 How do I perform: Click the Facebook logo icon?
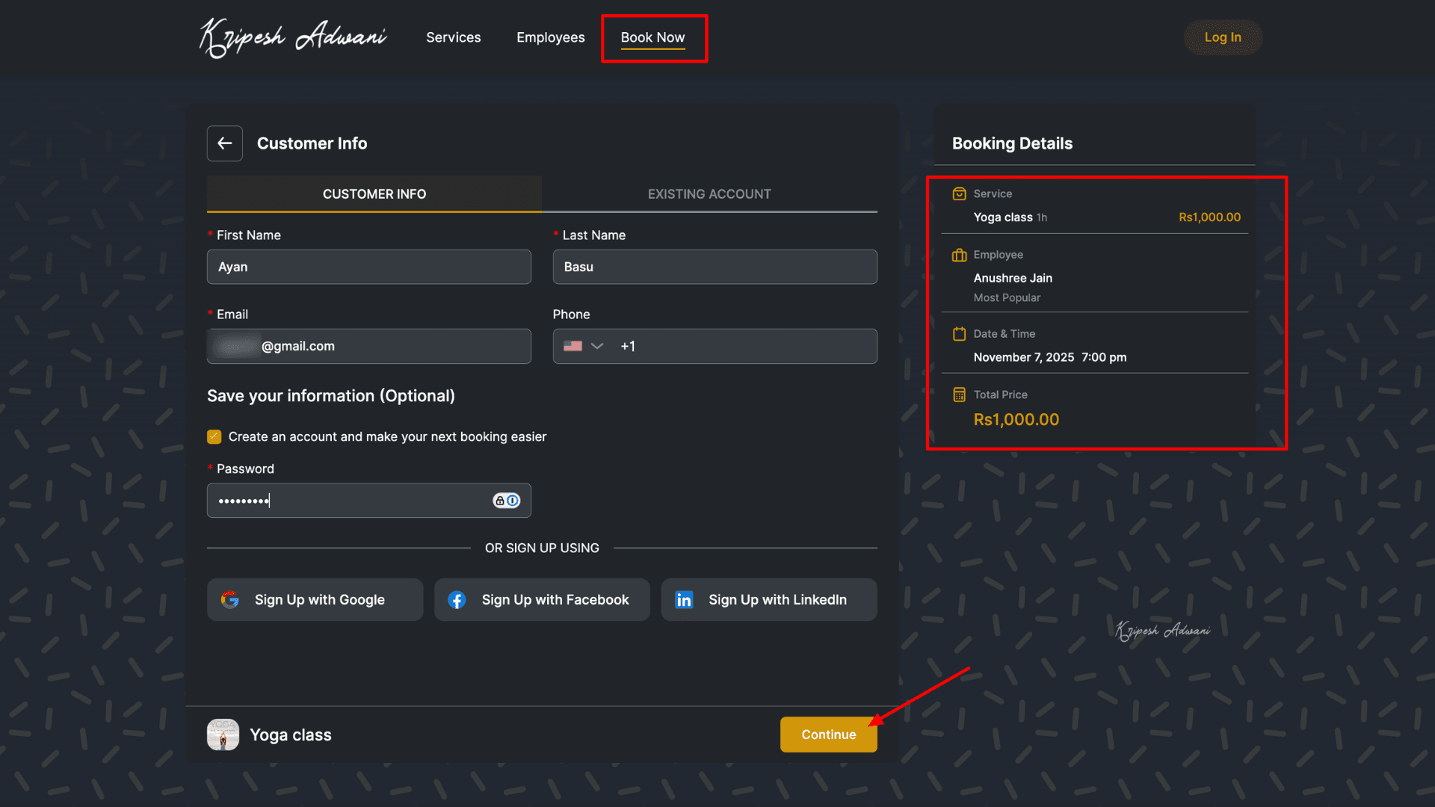click(457, 600)
